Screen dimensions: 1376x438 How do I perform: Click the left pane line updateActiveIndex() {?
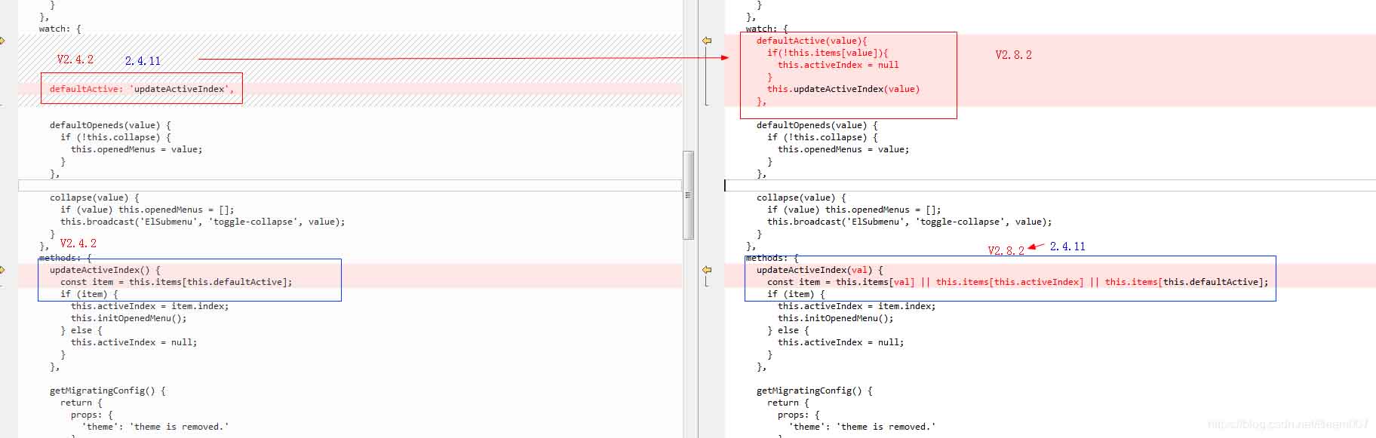[x=105, y=270]
